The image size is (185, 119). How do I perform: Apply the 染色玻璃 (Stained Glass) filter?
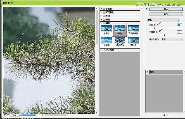coord(120,40)
